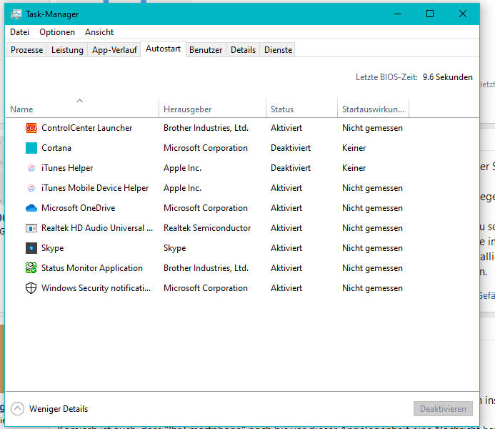Click the Realtek HD Audio icon
The height and width of the screenshot is (429, 495).
click(31, 228)
